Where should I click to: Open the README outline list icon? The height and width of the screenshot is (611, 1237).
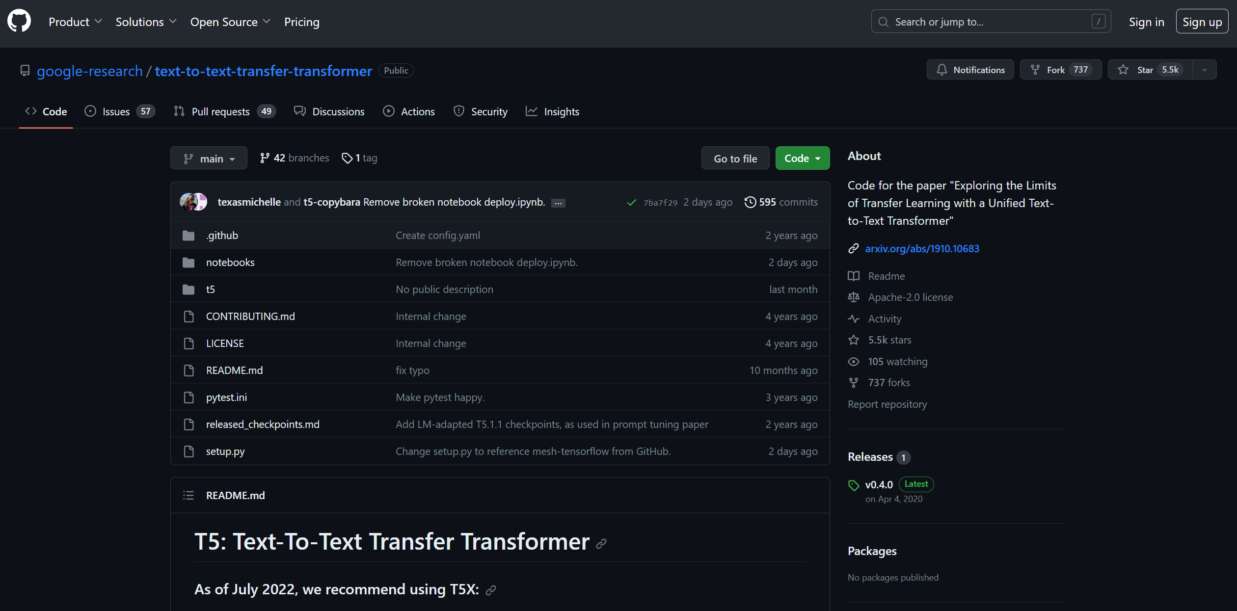[188, 495]
